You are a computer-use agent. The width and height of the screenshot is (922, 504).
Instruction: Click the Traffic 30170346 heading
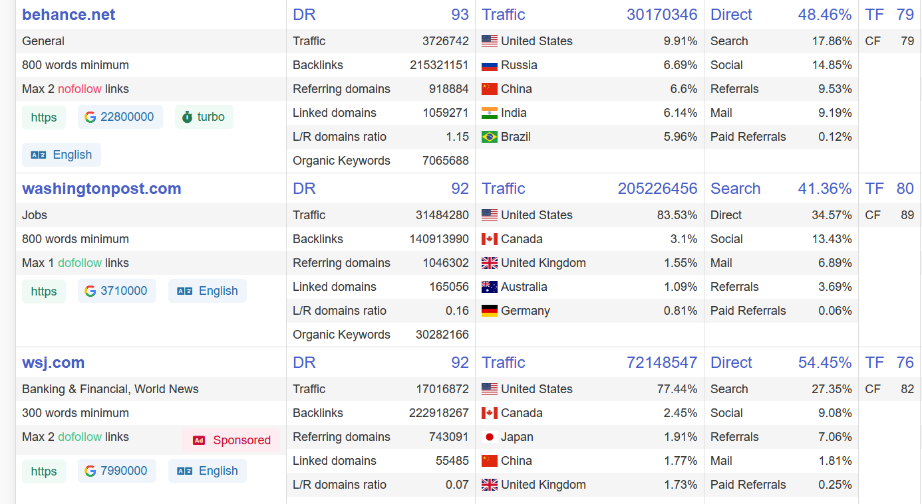[589, 15]
